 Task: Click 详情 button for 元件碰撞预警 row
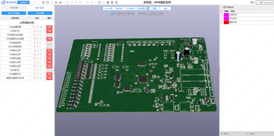coord(49,27)
